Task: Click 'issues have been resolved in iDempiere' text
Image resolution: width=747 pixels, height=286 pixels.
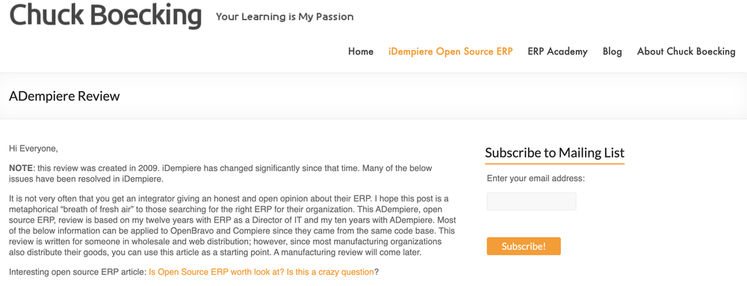Action: tap(86, 179)
